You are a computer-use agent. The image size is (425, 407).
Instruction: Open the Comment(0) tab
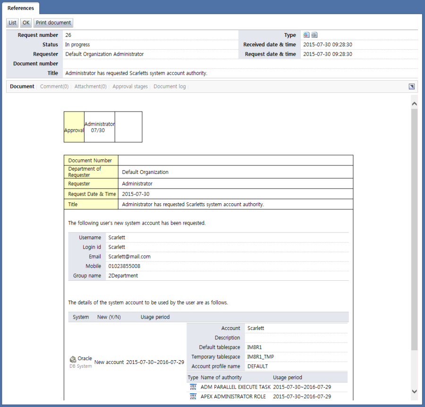pyautogui.click(x=54, y=87)
